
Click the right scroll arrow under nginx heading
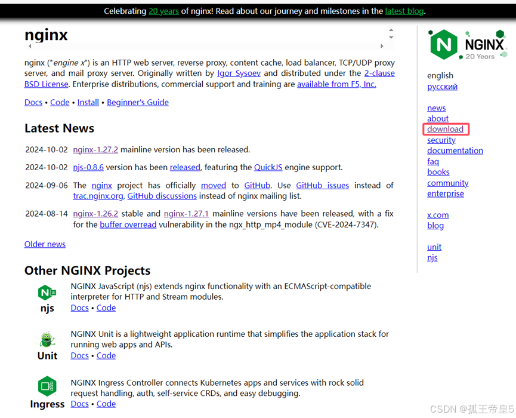382,46
